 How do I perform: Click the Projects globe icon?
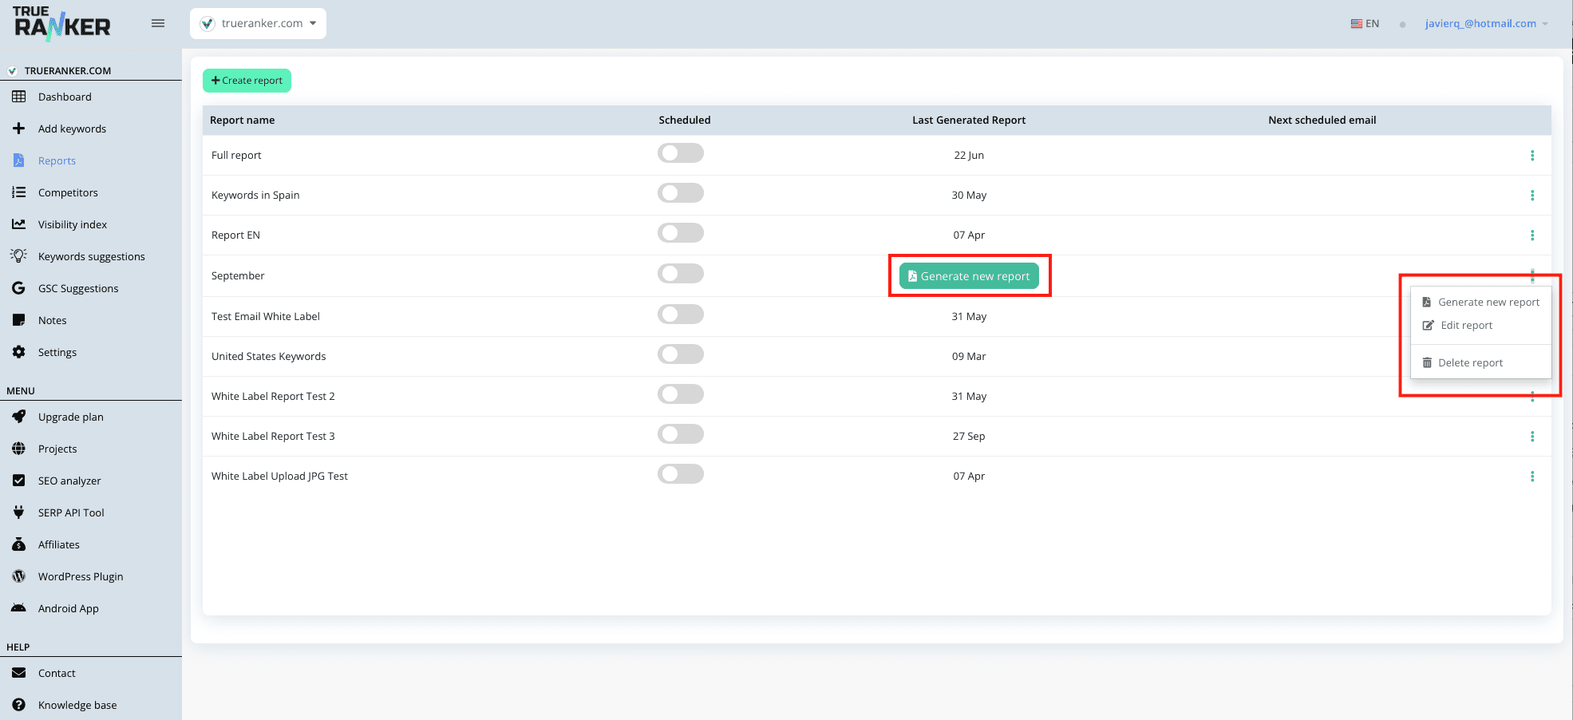coord(19,449)
